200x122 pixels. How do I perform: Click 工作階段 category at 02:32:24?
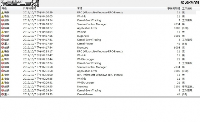point(187,63)
